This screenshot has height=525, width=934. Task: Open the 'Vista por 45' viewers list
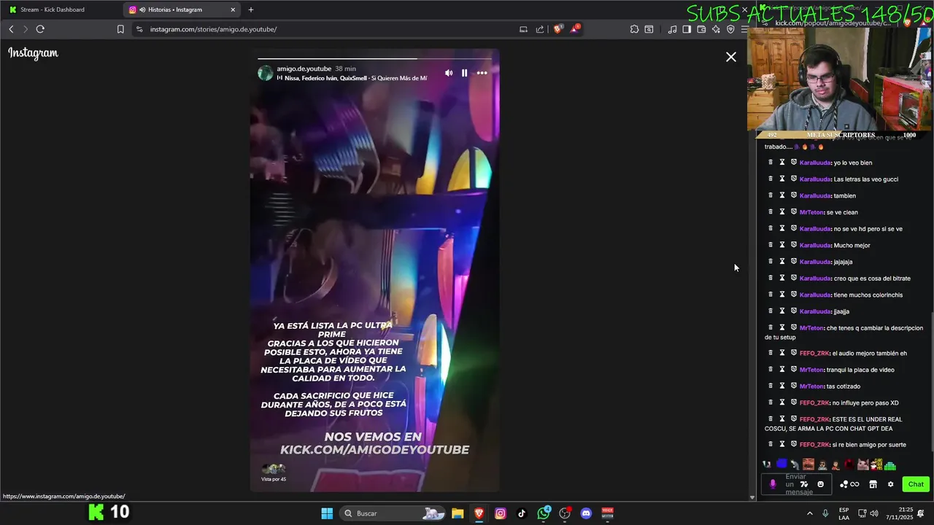tap(274, 472)
